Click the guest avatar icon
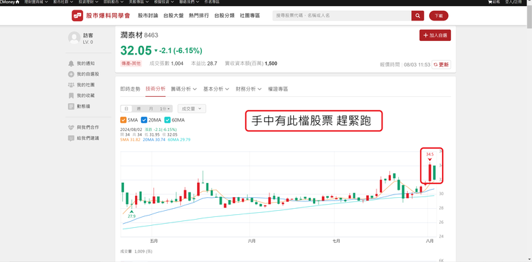532x262 pixels. (74, 38)
